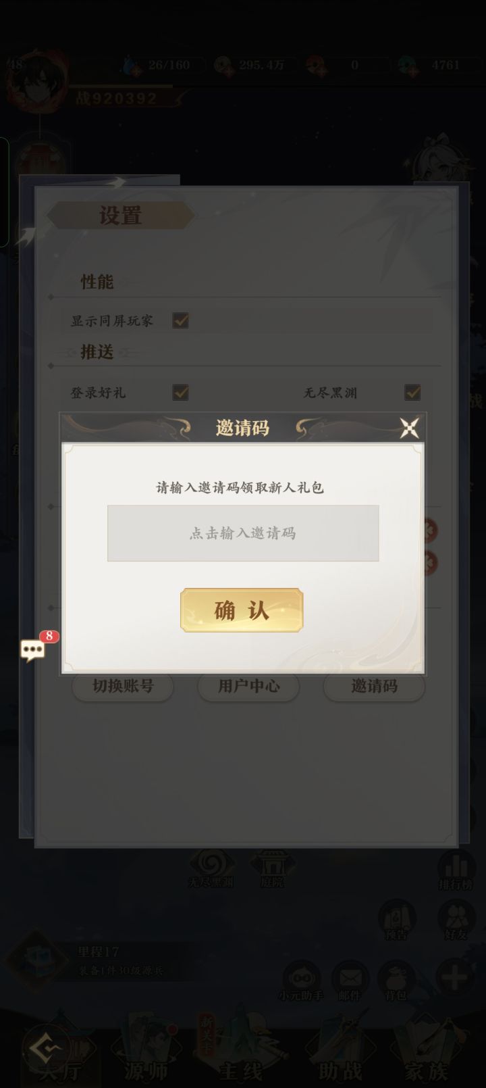Switch to the 家族 bottom tab

427,1054
